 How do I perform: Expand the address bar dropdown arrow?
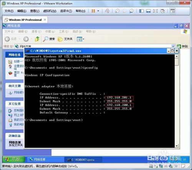pos(173,46)
